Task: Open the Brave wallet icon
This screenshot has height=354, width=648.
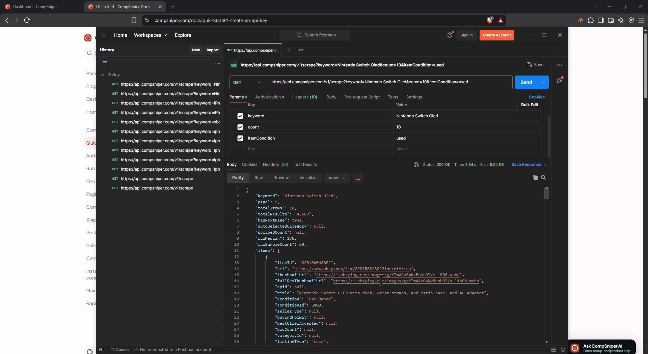Action: pos(611,20)
